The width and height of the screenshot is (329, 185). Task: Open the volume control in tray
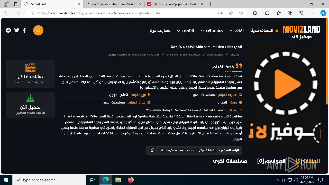pos(296,180)
